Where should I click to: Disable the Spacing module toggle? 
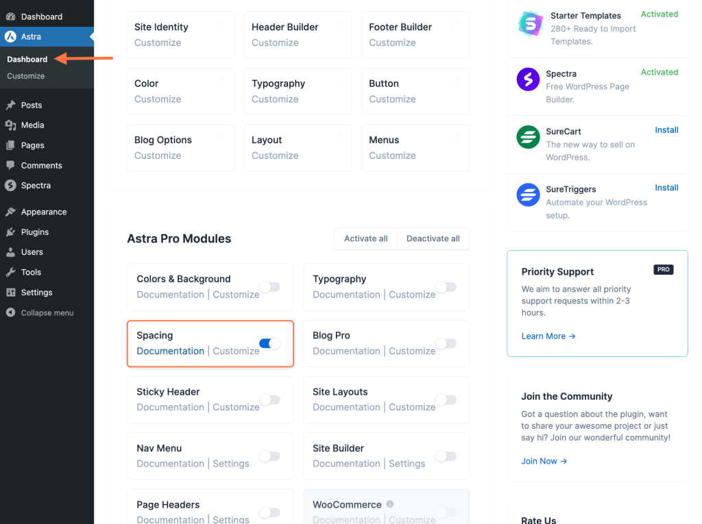click(268, 343)
